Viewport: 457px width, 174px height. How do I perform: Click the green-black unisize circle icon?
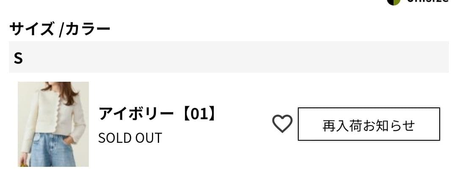(394, 1)
